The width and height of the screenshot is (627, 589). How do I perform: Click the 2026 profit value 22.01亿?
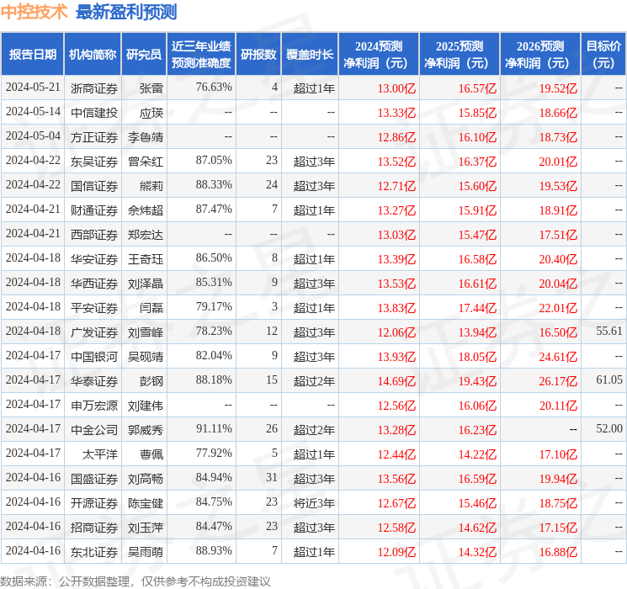pos(558,308)
